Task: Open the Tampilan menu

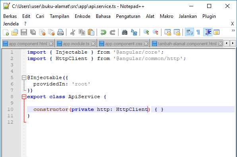Action: [59, 16]
